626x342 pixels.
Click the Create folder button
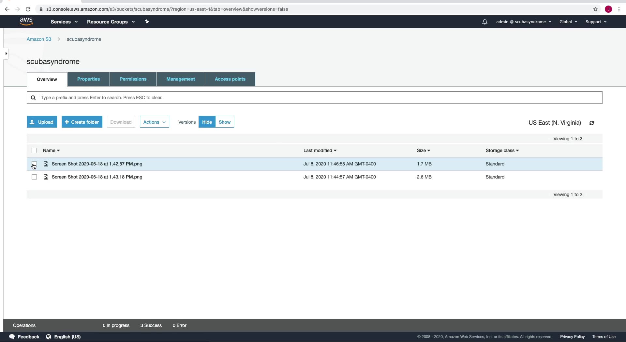click(x=82, y=122)
